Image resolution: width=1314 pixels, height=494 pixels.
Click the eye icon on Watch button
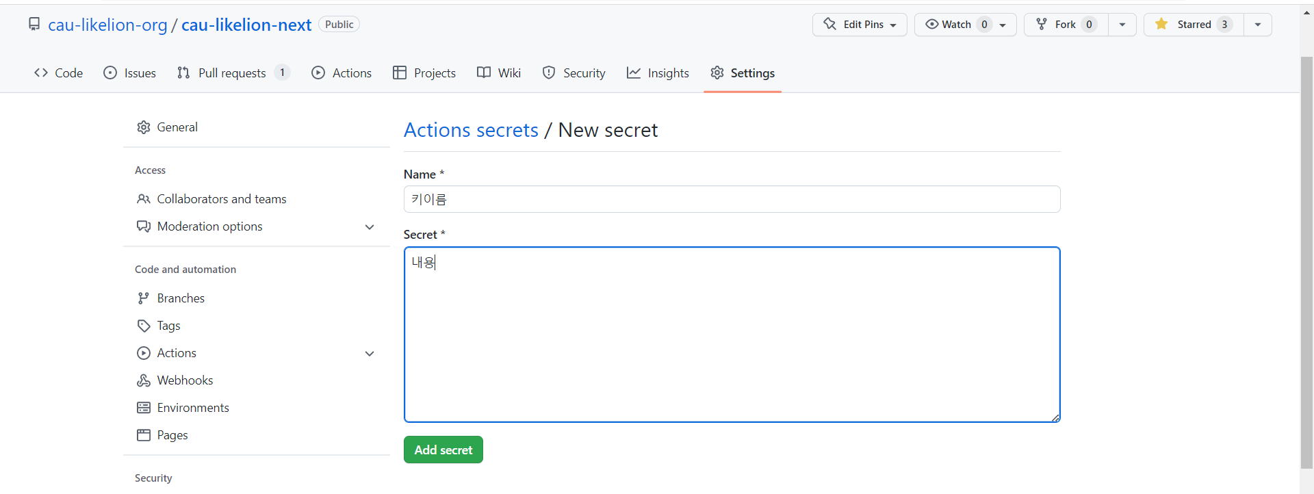(x=932, y=24)
